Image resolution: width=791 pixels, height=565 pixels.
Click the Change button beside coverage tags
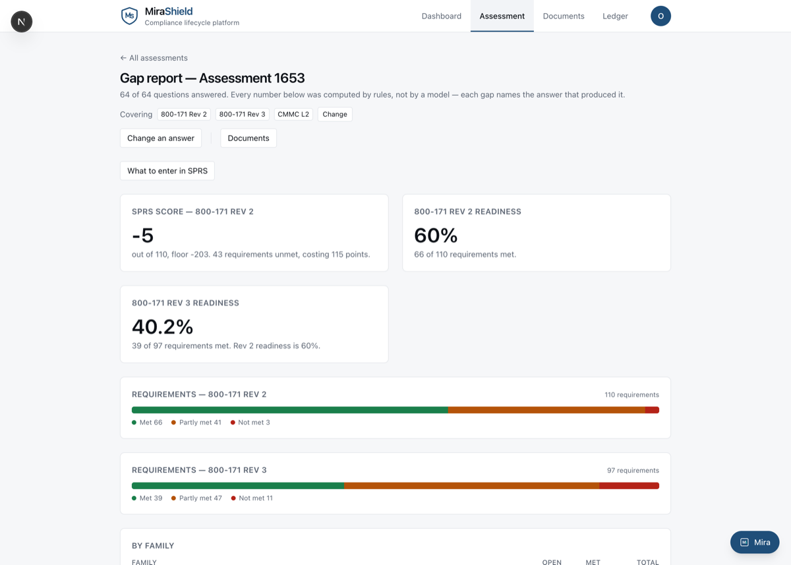335,114
